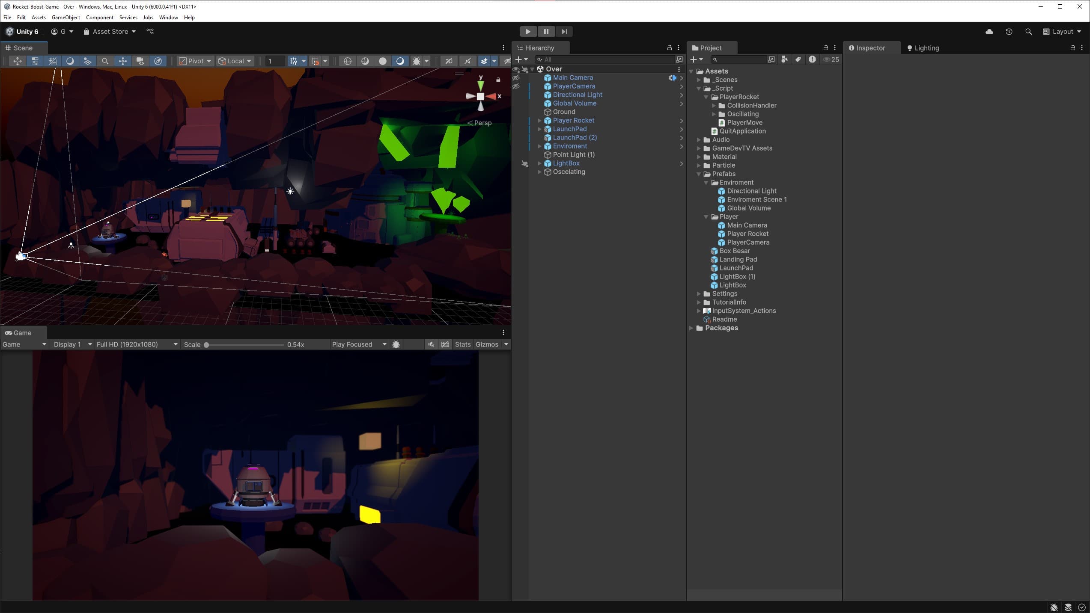
Task: Select Global Volume in the Hierarchy
Action: click(575, 104)
